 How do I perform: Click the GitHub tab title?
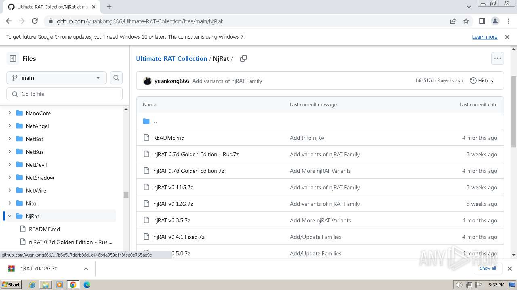click(x=53, y=7)
